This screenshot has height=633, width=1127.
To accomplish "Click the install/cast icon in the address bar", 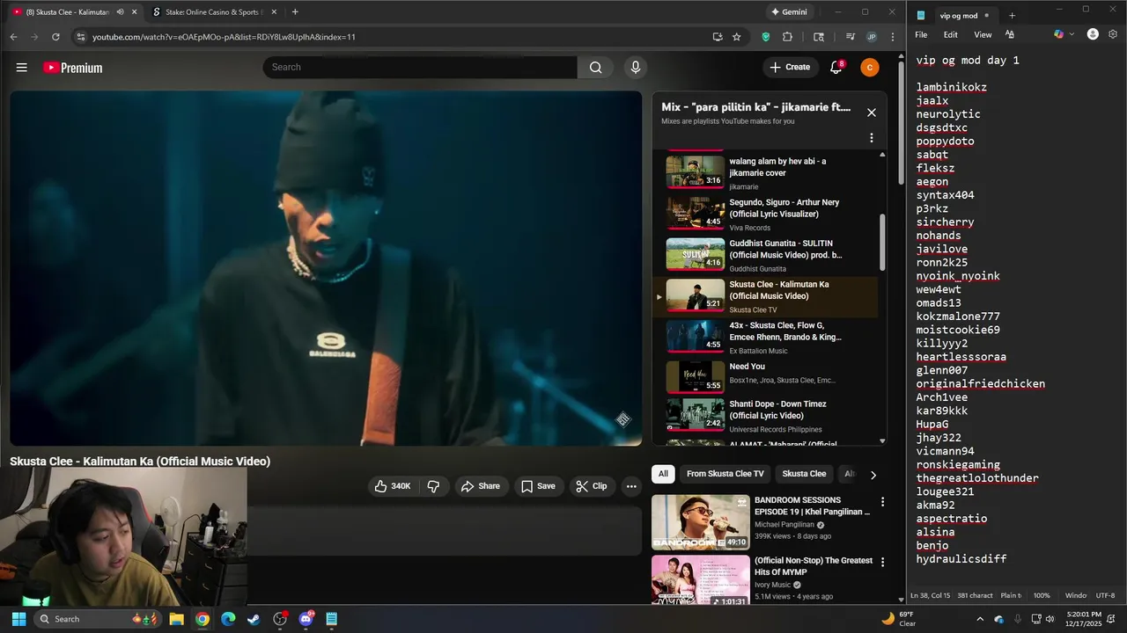I will coord(718,37).
